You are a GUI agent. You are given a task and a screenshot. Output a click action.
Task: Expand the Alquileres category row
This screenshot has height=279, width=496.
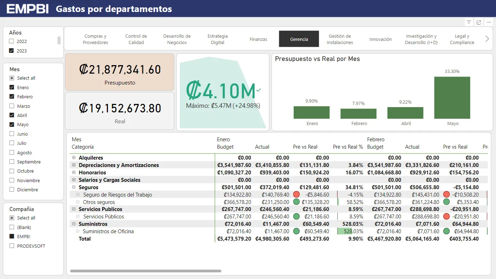point(74,157)
